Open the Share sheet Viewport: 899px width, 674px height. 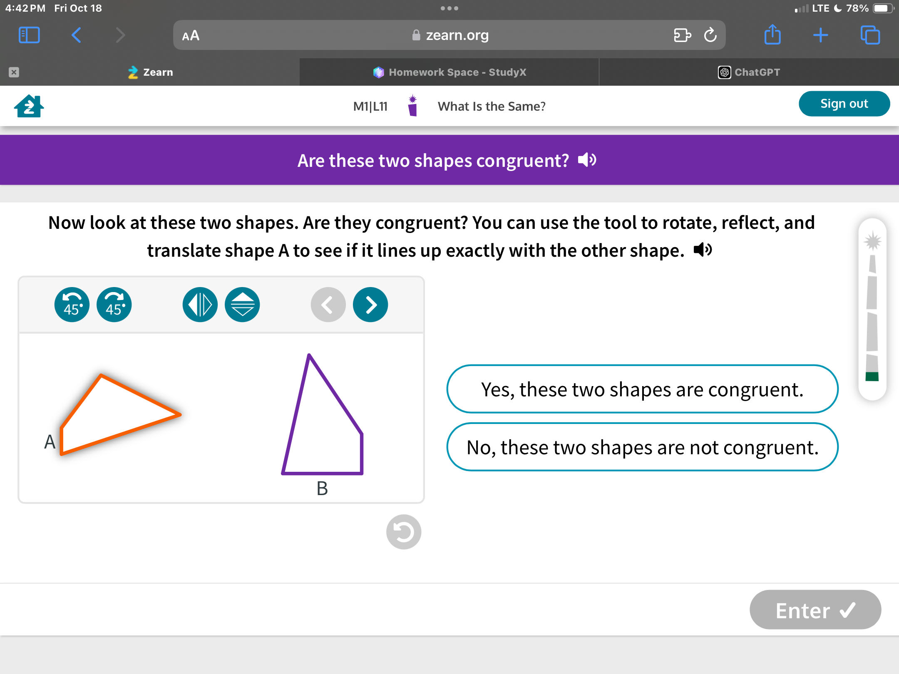[x=772, y=35]
